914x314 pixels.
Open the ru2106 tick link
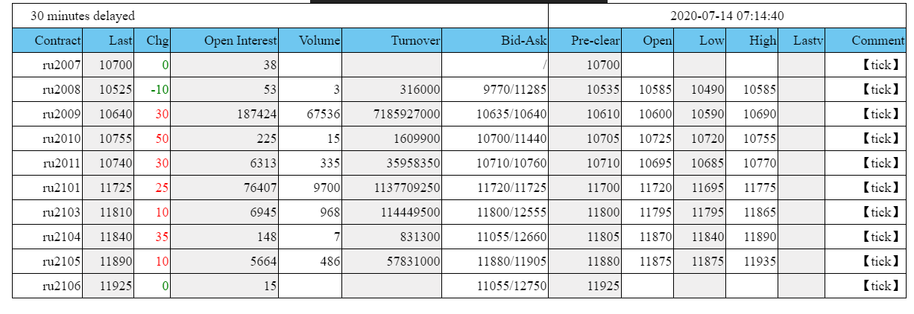(x=880, y=286)
